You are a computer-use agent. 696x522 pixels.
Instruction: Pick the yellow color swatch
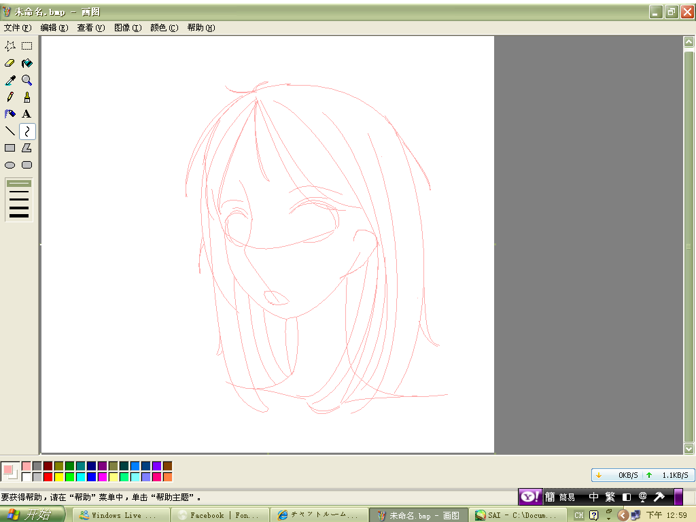58,476
